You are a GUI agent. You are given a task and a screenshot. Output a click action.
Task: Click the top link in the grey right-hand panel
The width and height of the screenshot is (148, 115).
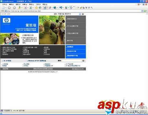pos(72,19)
